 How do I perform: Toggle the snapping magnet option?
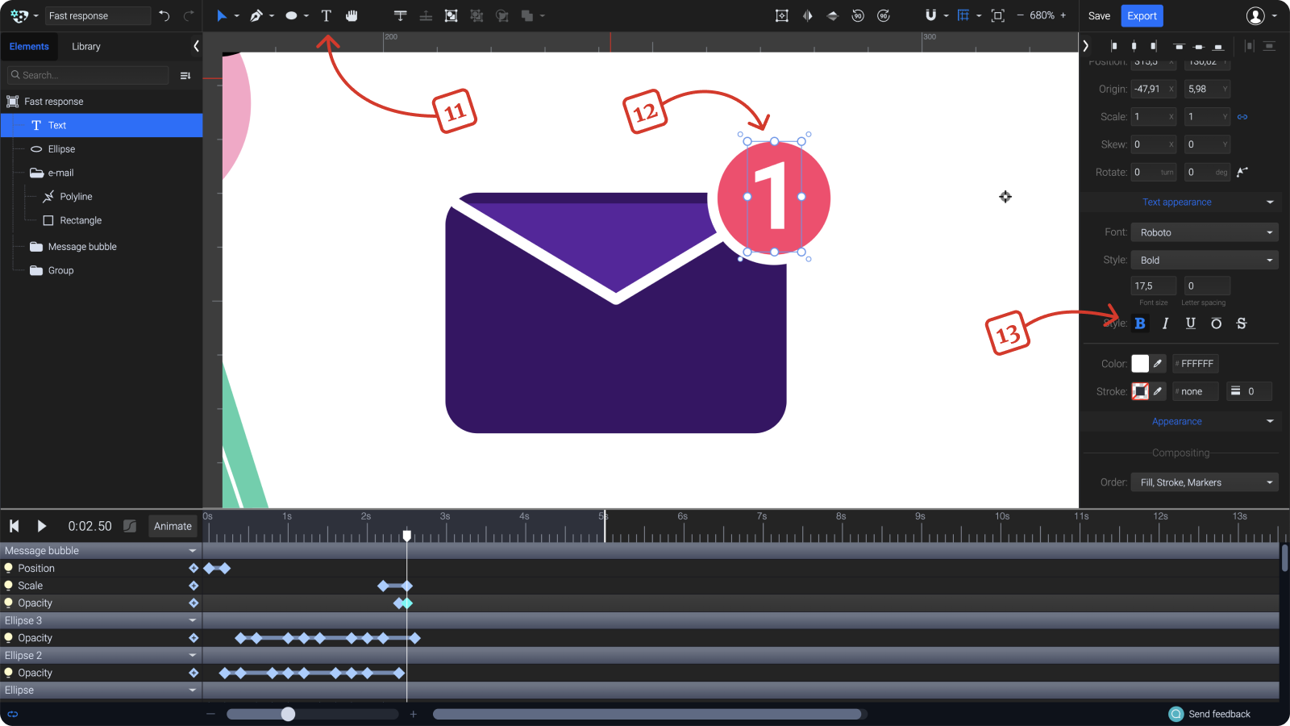(x=931, y=15)
